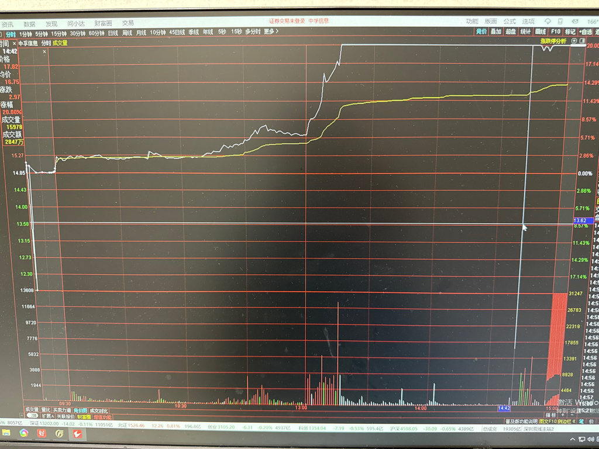Close the info panel with X near 时间
Image resolution: width=599 pixels, height=449 pixels.
[x=15, y=43]
